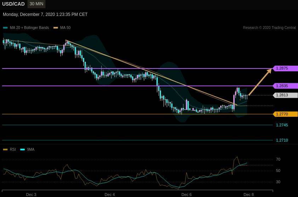Select the orange 1.2770 pivot price tag
The height and width of the screenshot is (197, 298).
click(285, 114)
